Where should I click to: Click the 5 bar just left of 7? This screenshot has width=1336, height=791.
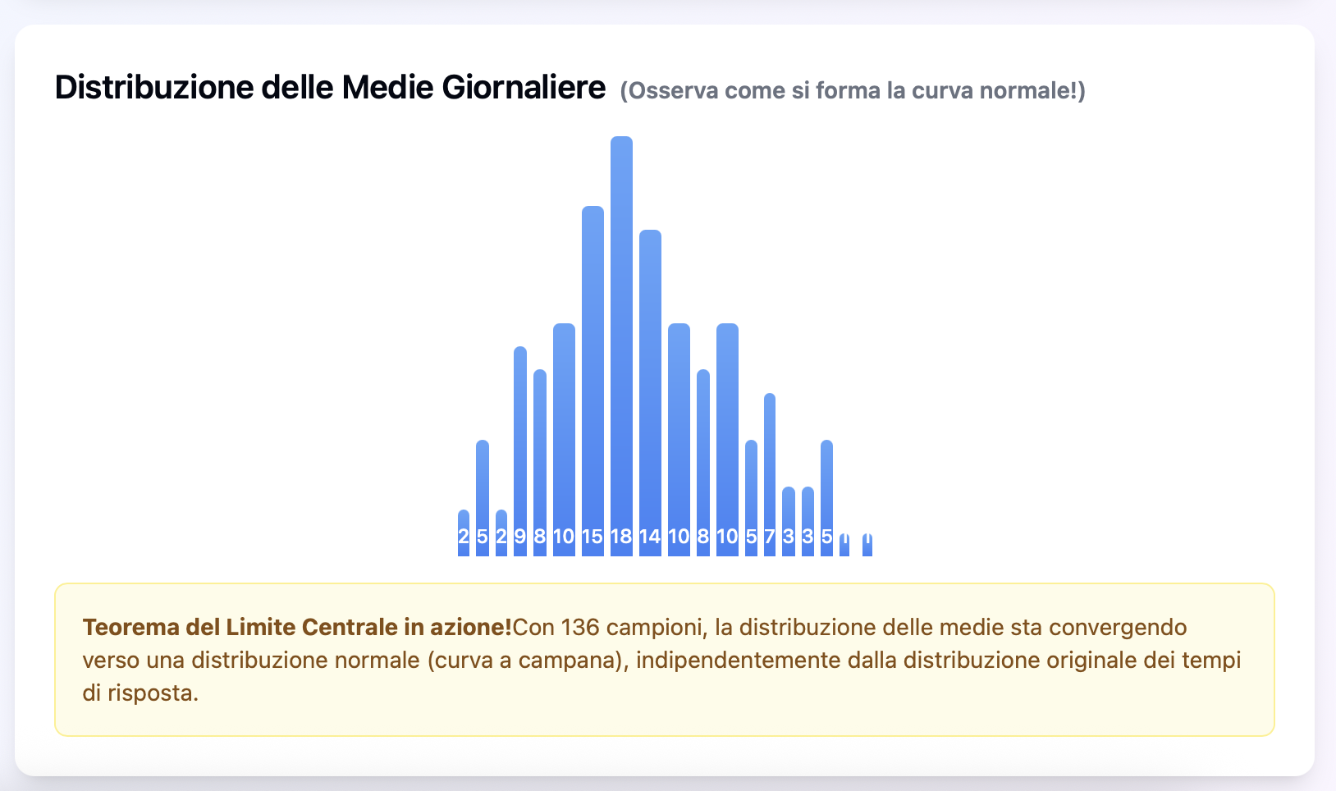pyautogui.click(x=751, y=497)
